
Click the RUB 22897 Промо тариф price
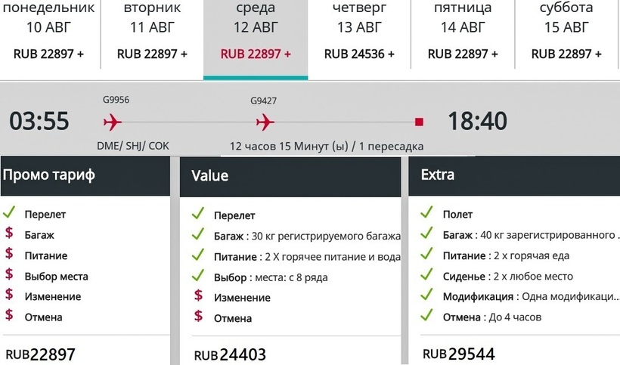coord(41,354)
